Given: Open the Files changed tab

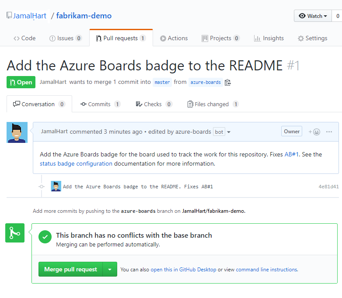Looking at the screenshot, I should click(x=213, y=104).
